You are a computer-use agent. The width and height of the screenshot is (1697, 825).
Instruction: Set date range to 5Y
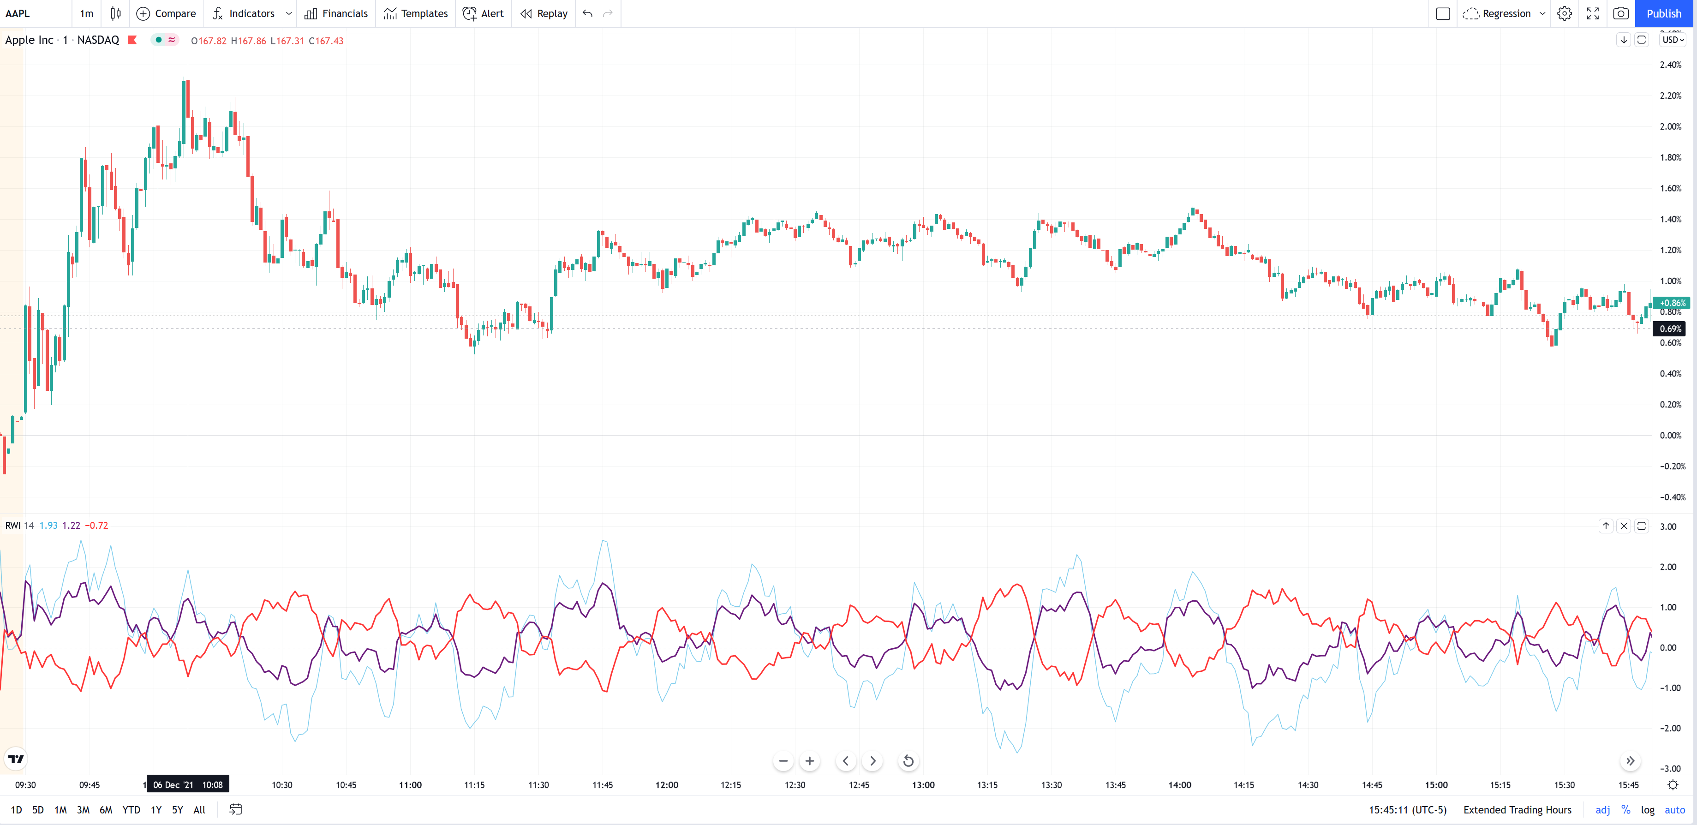pyautogui.click(x=177, y=810)
